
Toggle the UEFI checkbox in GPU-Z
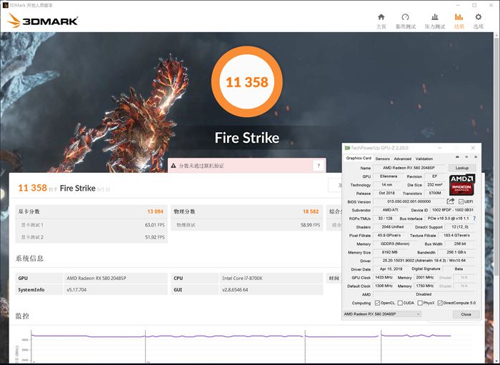[461, 201]
